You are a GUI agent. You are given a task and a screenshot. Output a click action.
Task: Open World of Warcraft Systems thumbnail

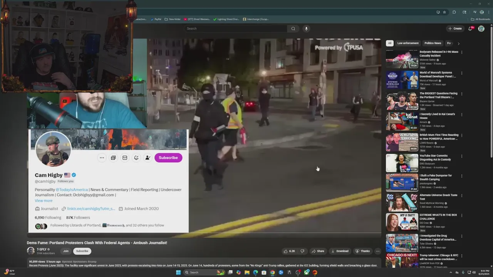click(x=402, y=80)
